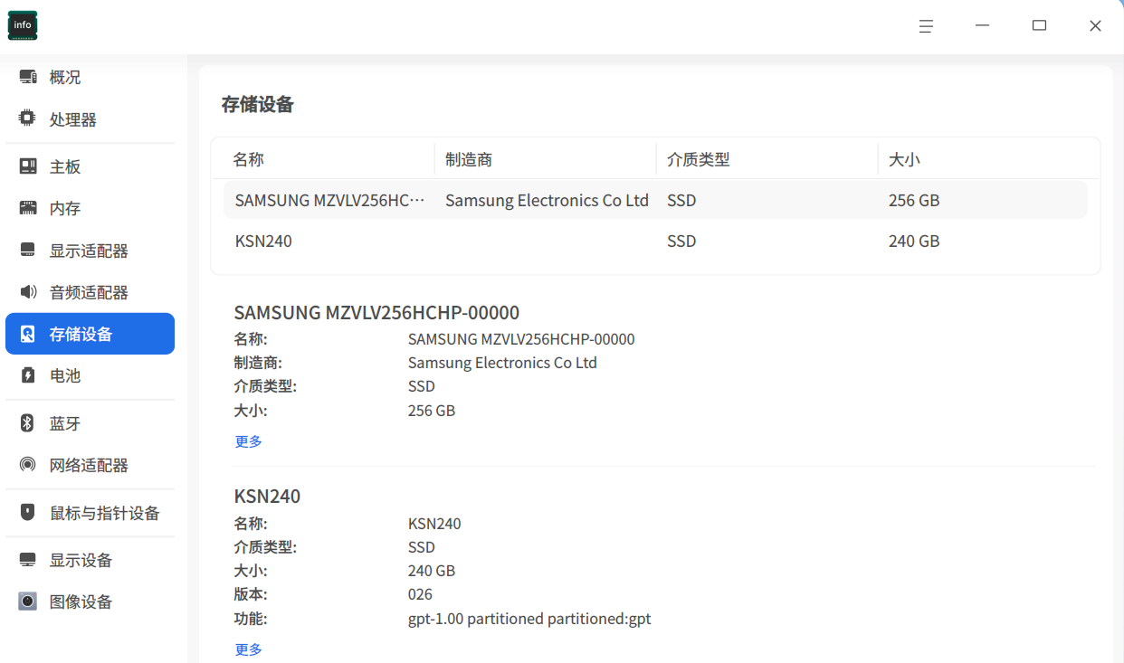Viewport: 1124px width, 663px height.
Task: Click the Mouse and Pointer (鼠标与指针设备) icon
Action: 28,513
